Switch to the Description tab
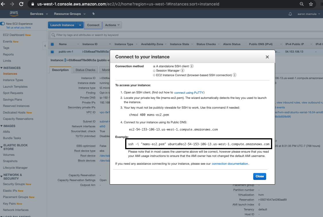Image resolution: width=323 pixels, height=217 pixels. pyautogui.click(x=60, y=70)
